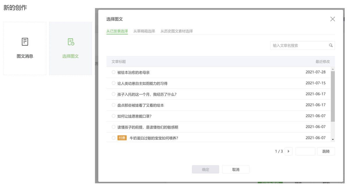
Task: Select 论人类幼崽自主如厕能力的习得 article
Action: pos(113,83)
